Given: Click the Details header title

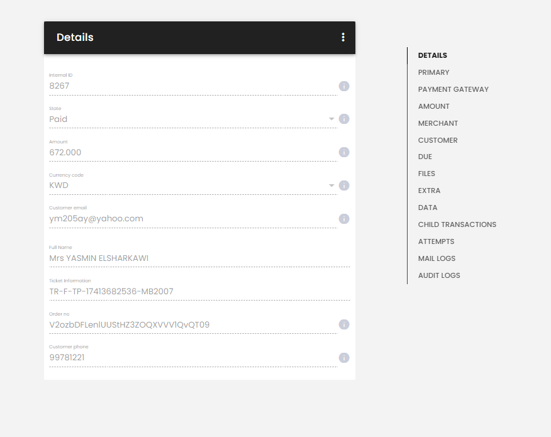Looking at the screenshot, I should tap(75, 37).
